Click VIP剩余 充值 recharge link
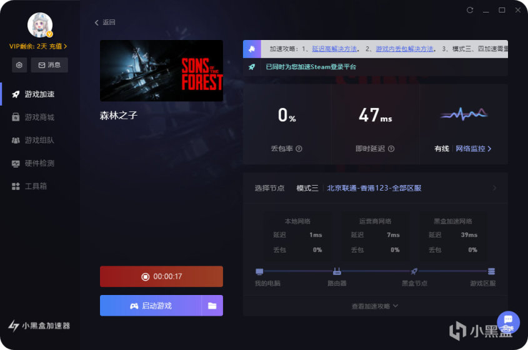 click(38, 46)
